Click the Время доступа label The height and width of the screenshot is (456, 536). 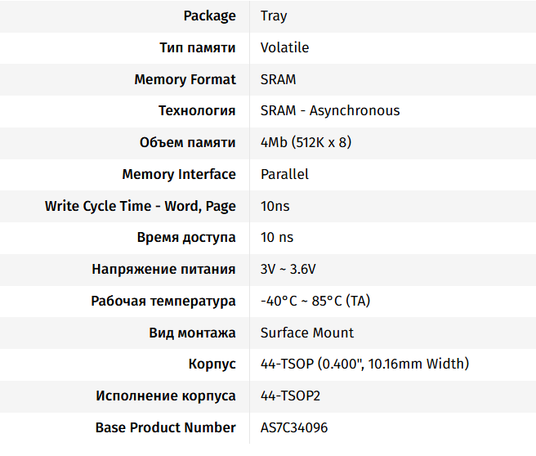186,237
